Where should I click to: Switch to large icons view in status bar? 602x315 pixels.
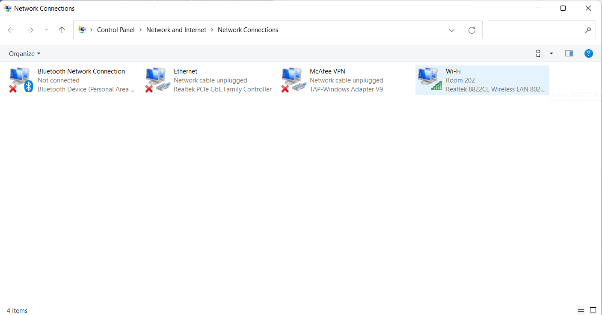[x=593, y=310]
